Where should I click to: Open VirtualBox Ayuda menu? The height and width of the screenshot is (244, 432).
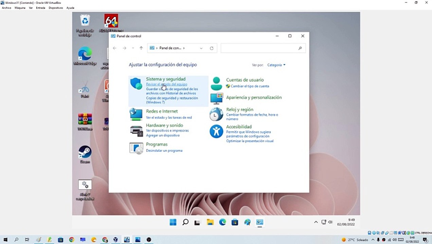point(70,8)
